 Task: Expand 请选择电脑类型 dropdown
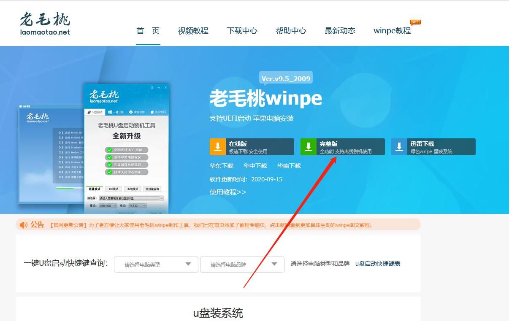[156, 264]
